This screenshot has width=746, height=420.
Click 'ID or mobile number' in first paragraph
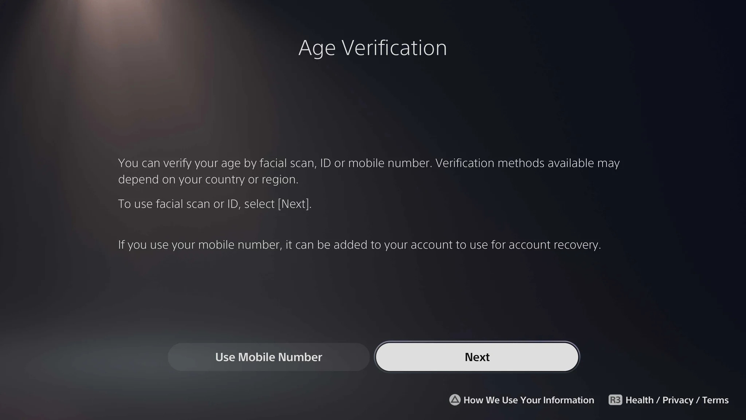(376, 163)
